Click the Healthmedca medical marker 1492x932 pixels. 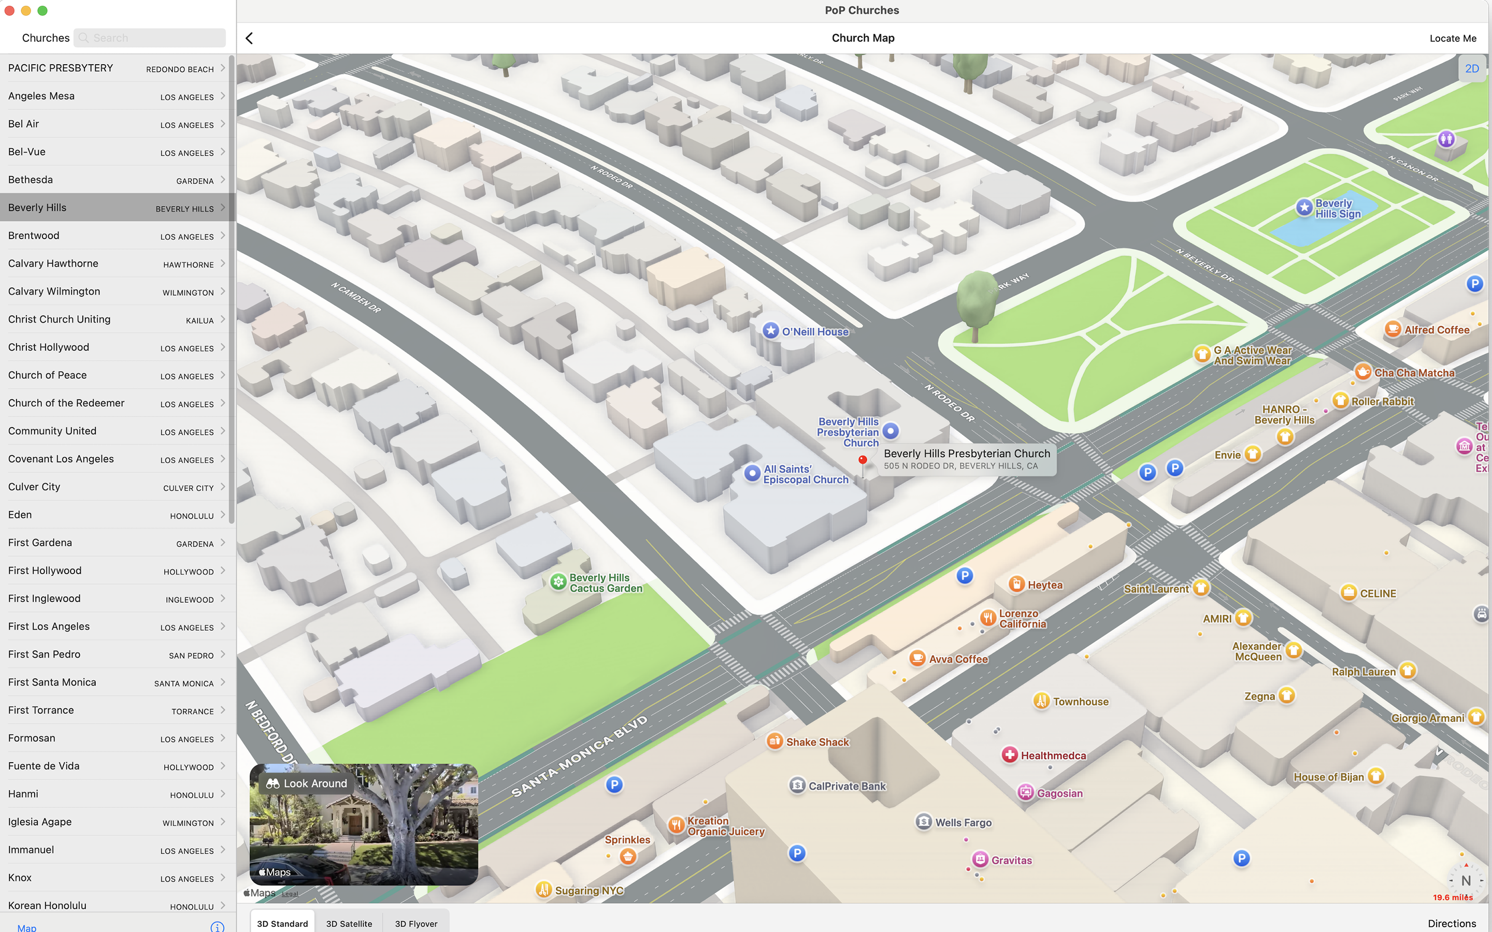click(1009, 754)
